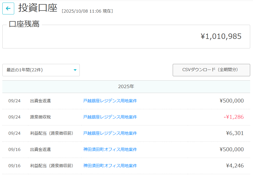Click the 口座残高 section label

[x=24, y=24]
